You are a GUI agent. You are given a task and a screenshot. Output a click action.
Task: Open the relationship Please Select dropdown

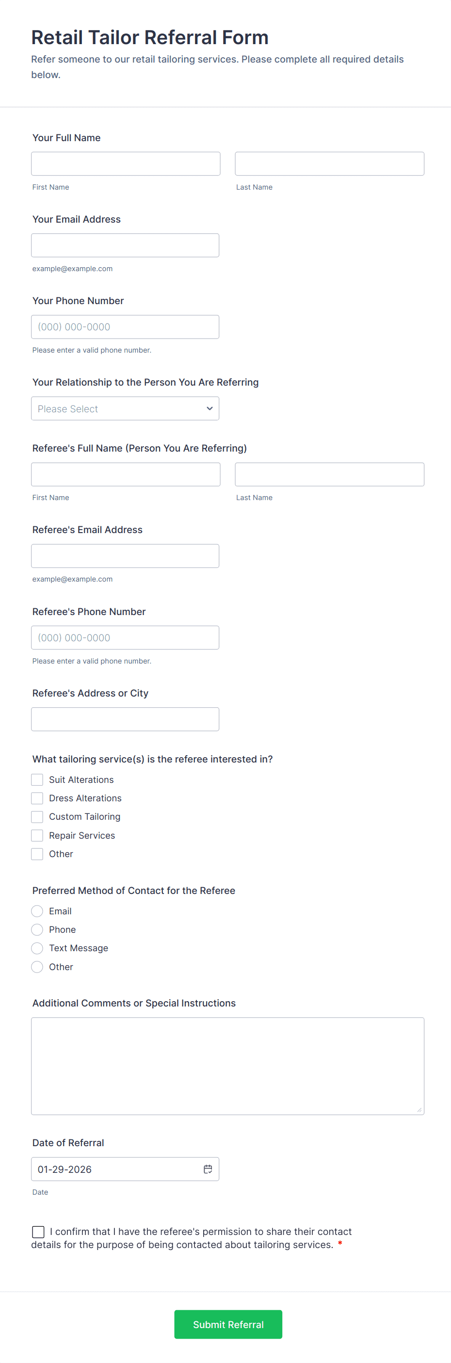[x=125, y=408]
